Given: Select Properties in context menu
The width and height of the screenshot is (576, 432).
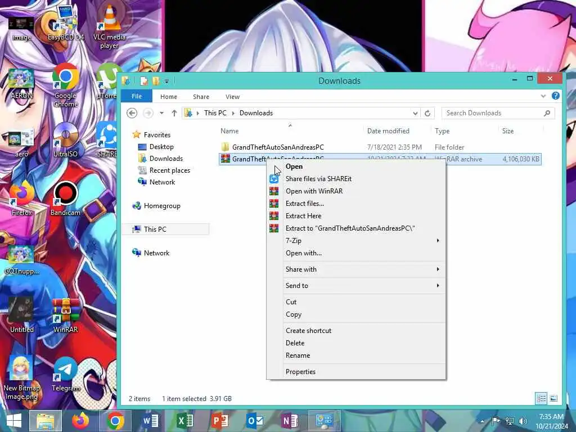Looking at the screenshot, I should [356, 372].
